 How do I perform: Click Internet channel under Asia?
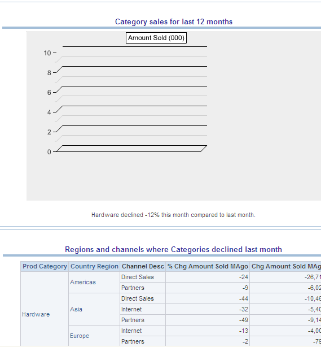coord(131,309)
